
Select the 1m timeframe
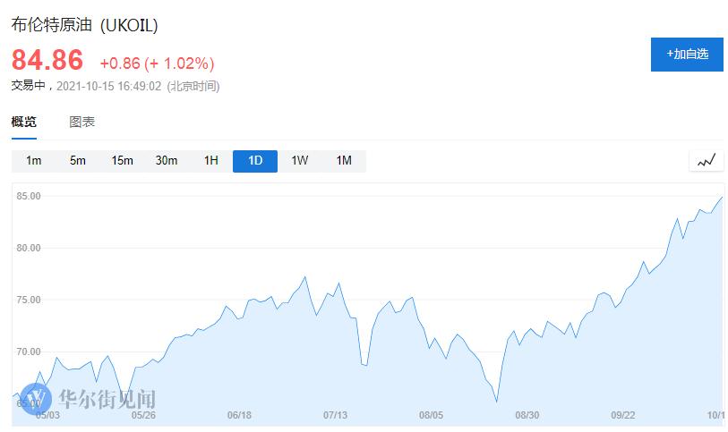[x=34, y=161]
